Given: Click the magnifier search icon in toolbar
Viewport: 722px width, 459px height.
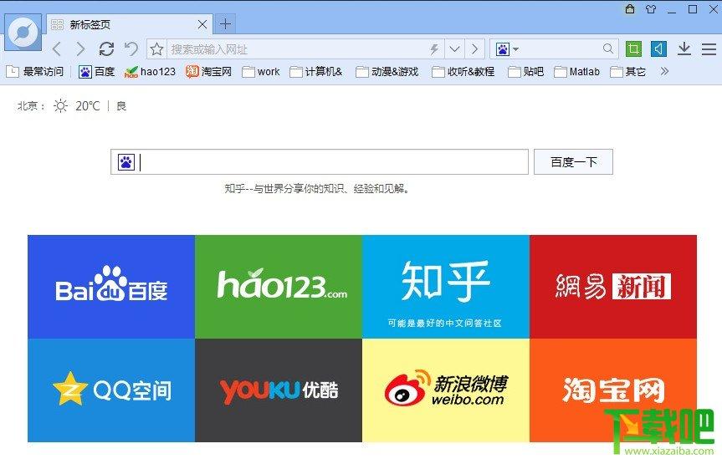Looking at the screenshot, I should pyautogui.click(x=608, y=48).
